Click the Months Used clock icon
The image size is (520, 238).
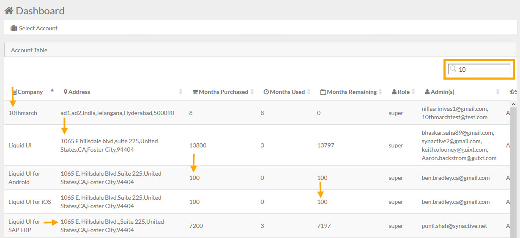click(266, 92)
